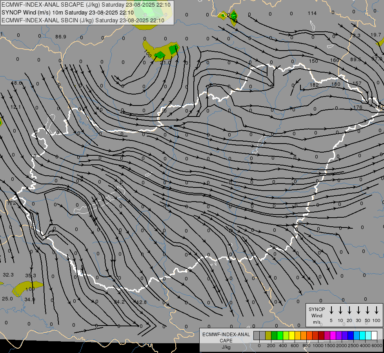Select the dark green CAPE legend swatch
Image resolution: width=384 pixels, height=353 pixels.
click(274, 336)
